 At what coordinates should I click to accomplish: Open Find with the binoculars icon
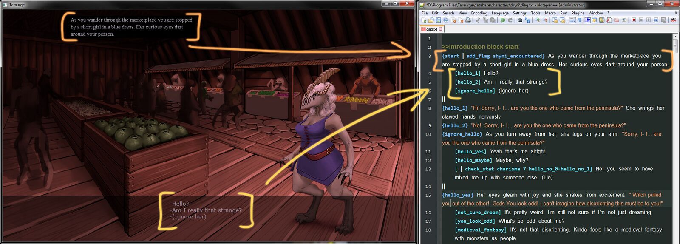[520, 20]
